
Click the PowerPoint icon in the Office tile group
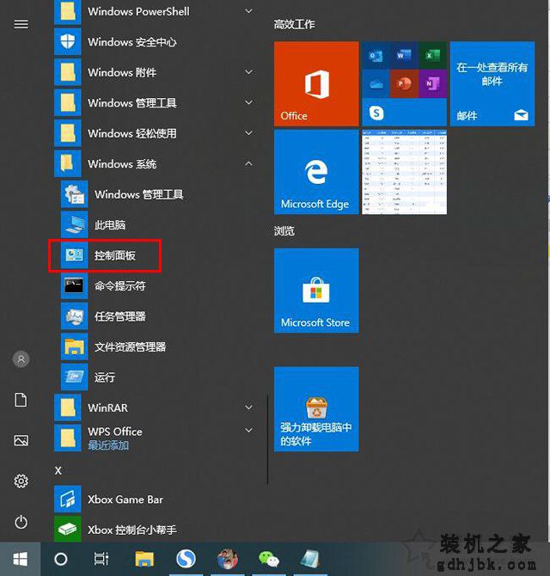[404, 84]
